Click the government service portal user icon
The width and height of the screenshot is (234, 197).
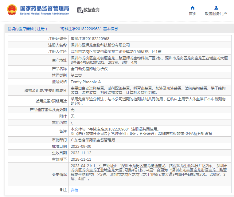tap(216, 8)
